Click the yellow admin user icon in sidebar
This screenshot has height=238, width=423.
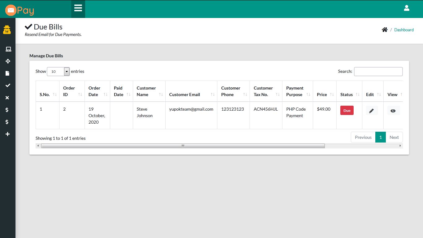[x=7, y=30]
